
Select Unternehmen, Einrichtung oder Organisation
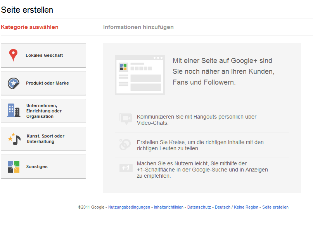43,111
